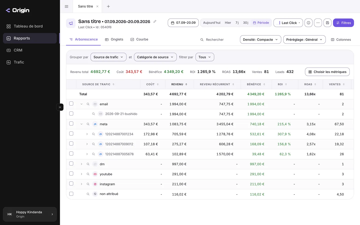Open the Colonnes settings
Viewport: 360px width, 225px height.
[341, 39]
